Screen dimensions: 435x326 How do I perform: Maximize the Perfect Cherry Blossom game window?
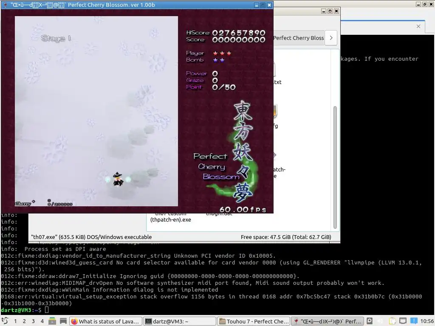263,5
